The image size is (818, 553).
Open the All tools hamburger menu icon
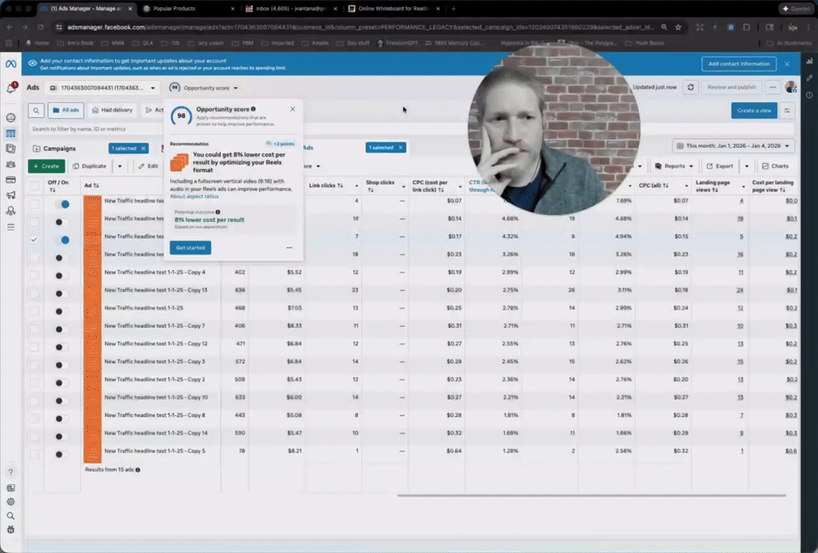10,227
